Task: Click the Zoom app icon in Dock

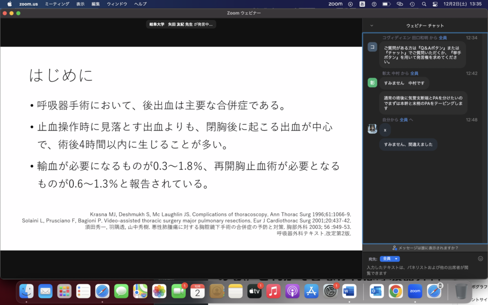Action: (415, 290)
